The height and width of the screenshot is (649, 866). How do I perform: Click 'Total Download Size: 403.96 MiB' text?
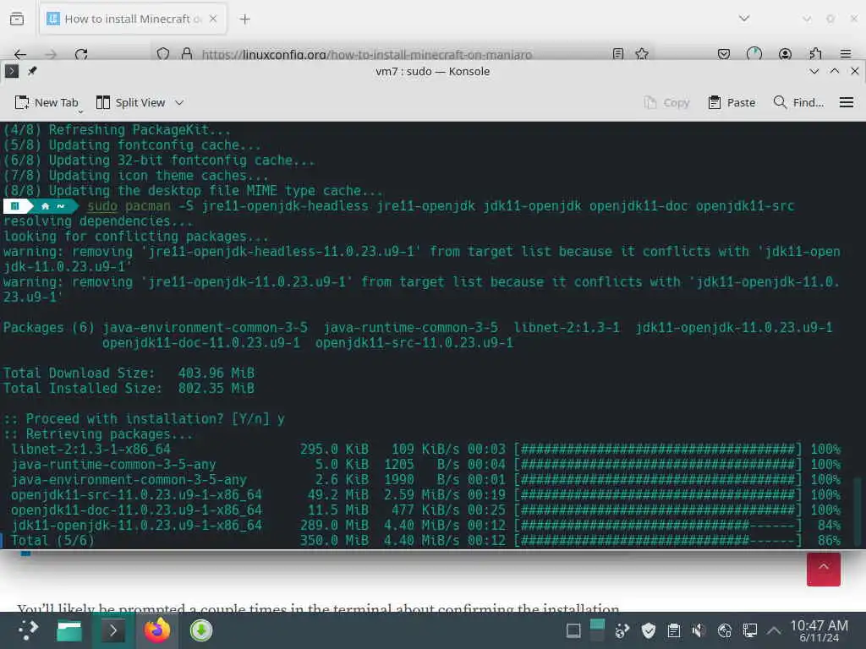pyautogui.click(x=129, y=373)
